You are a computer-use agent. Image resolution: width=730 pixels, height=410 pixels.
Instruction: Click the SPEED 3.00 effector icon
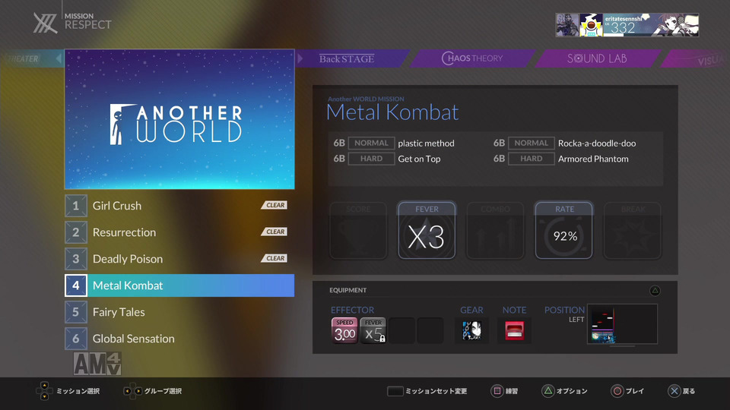pos(344,330)
